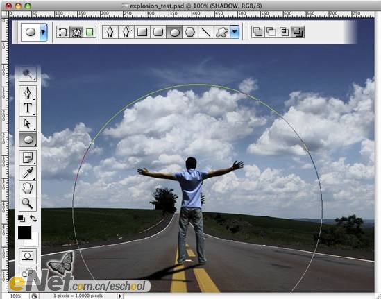Select the Hand tool
The width and height of the screenshot is (381, 299).
coord(28,188)
